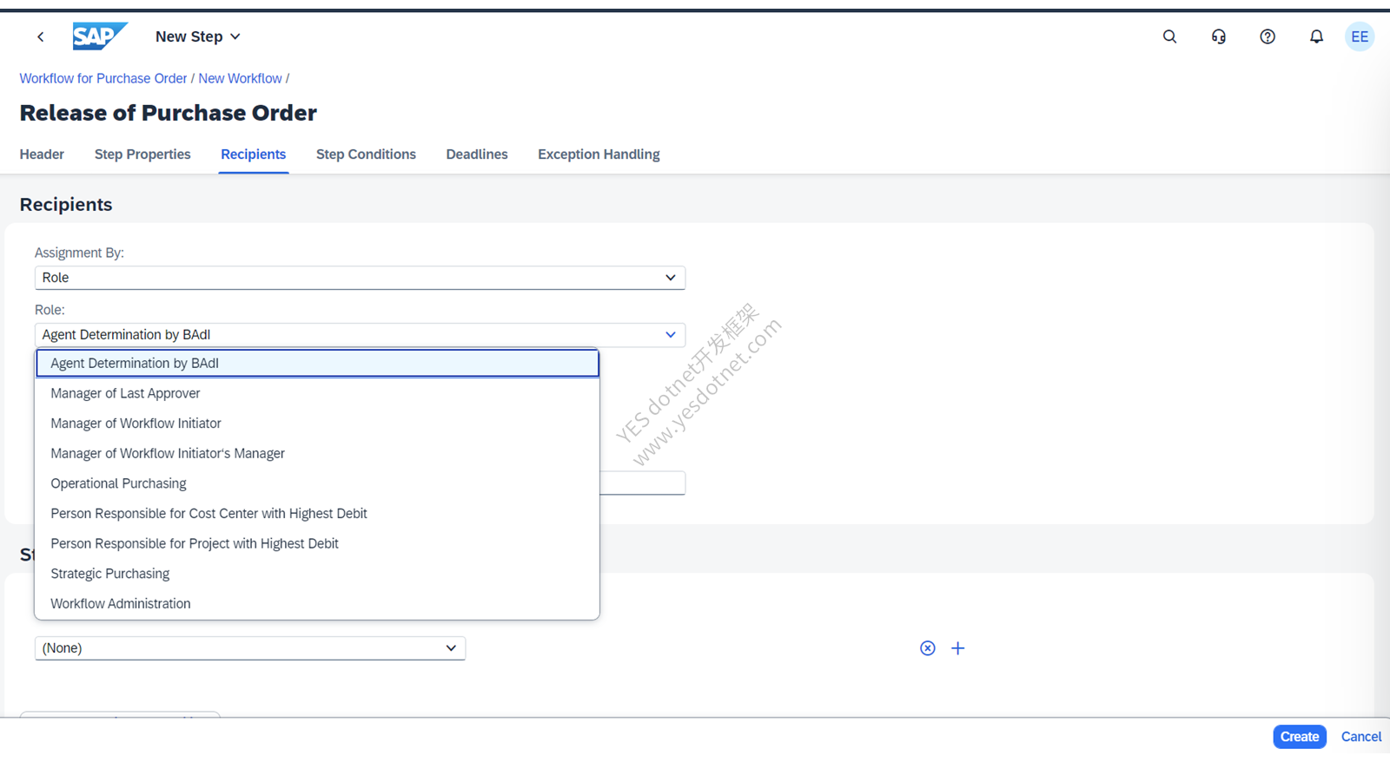The width and height of the screenshot is (1390, 762).
Task: Click the Cancel button
Action: point(1361,737)
